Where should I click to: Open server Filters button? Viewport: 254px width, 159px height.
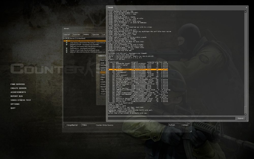coord(88,125)
